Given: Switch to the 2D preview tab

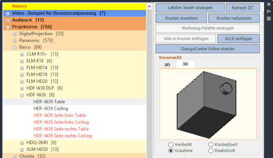Looking at the screenshot, I should [167, 65].
